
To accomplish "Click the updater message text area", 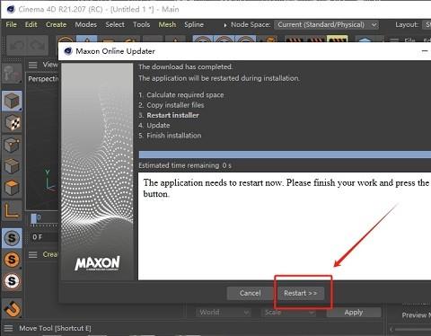I will click(285, 226).
